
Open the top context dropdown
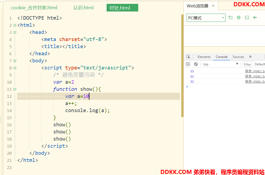tap(221, 64)
